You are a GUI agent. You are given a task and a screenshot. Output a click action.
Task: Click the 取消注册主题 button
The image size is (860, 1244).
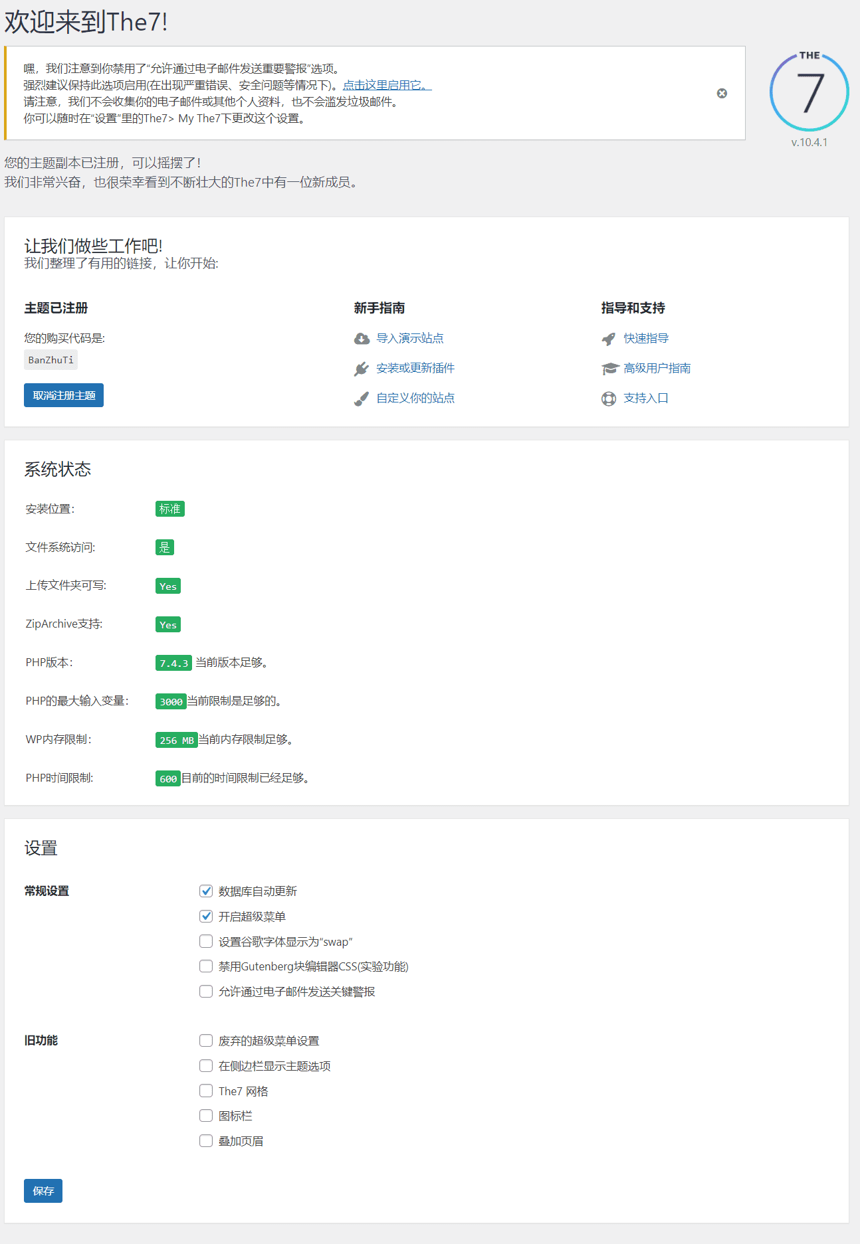click(x=64, y=395)
